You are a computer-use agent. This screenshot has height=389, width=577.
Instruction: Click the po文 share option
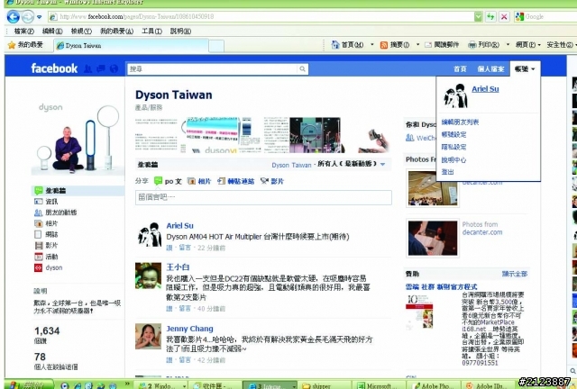click(169, 181)
